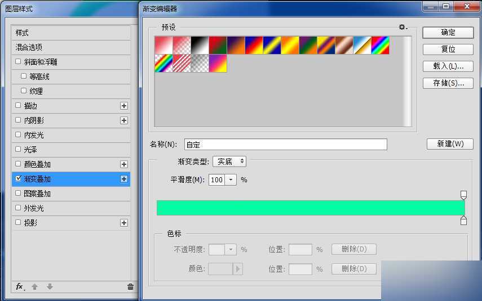Click the plus icon beside 颜色叠加
Image resolution: width=482 pixels, height=301 pixels.
(124, 164)
